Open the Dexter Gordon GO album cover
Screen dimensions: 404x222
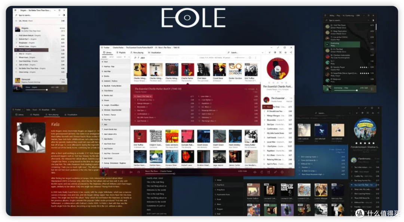235,70
